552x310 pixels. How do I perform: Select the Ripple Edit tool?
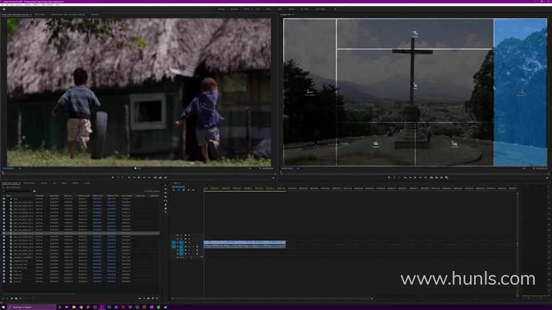pos(166,193)
